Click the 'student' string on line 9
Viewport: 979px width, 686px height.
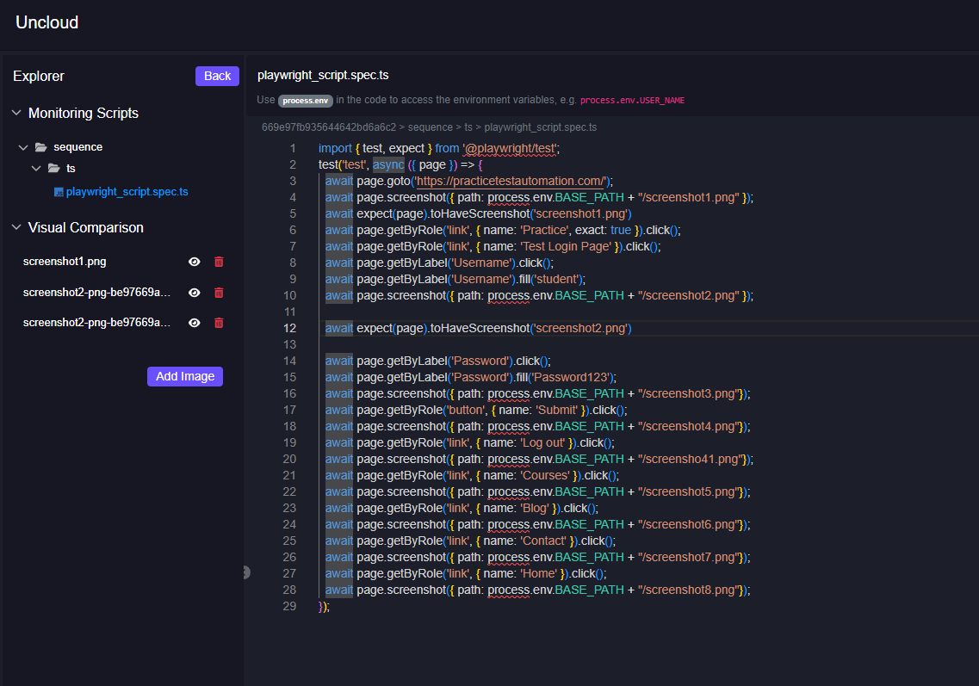click(x=556, y=279)
